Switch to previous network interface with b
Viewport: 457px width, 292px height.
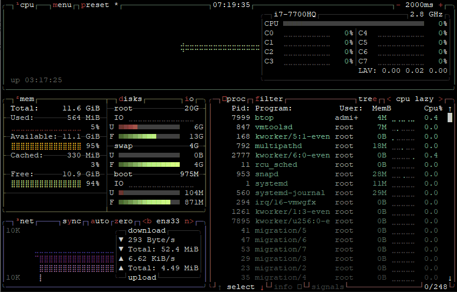pyautogui.click(x=147, y=221)
